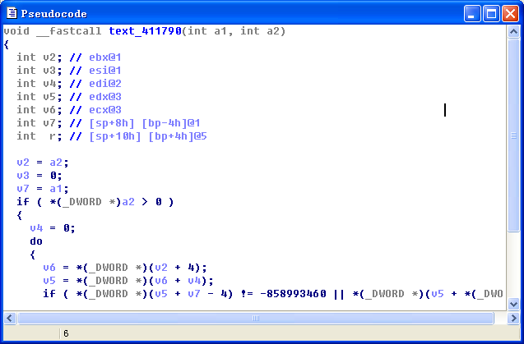Viewport: 524px width, 344px height.
Task: Click the [sp+8h] [bp-4h]@1 comment
Action: [145, 123]
